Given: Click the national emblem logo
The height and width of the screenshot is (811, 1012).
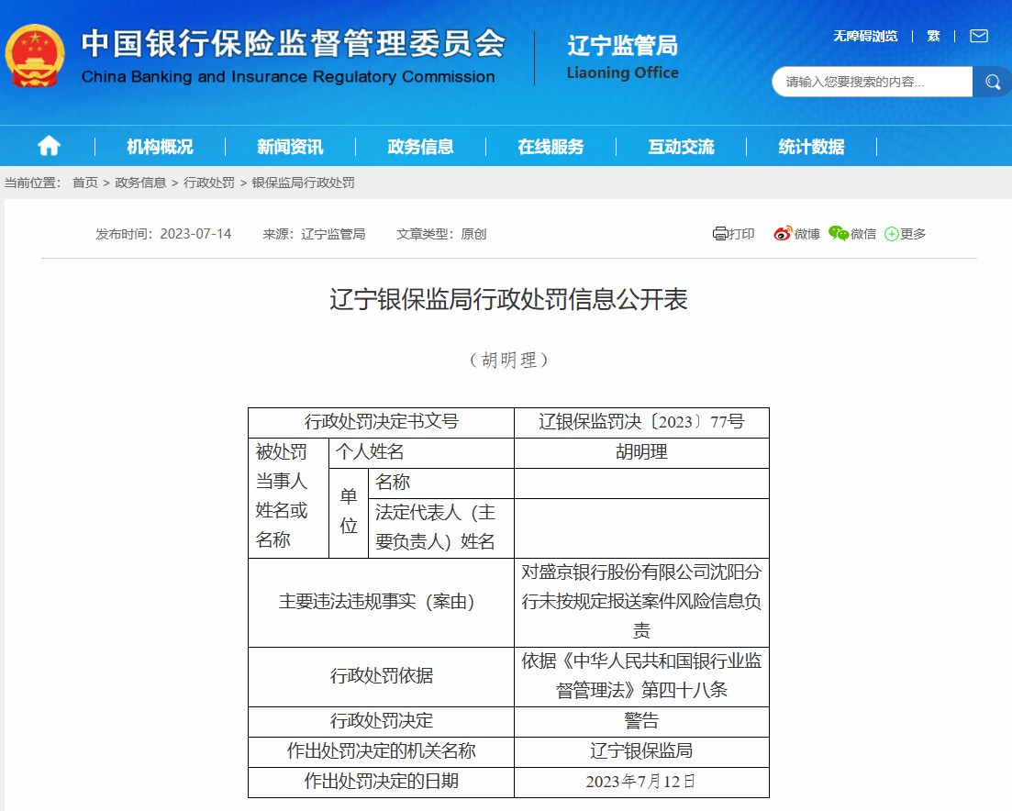Looking at the screenshot, I should point(35,56).
